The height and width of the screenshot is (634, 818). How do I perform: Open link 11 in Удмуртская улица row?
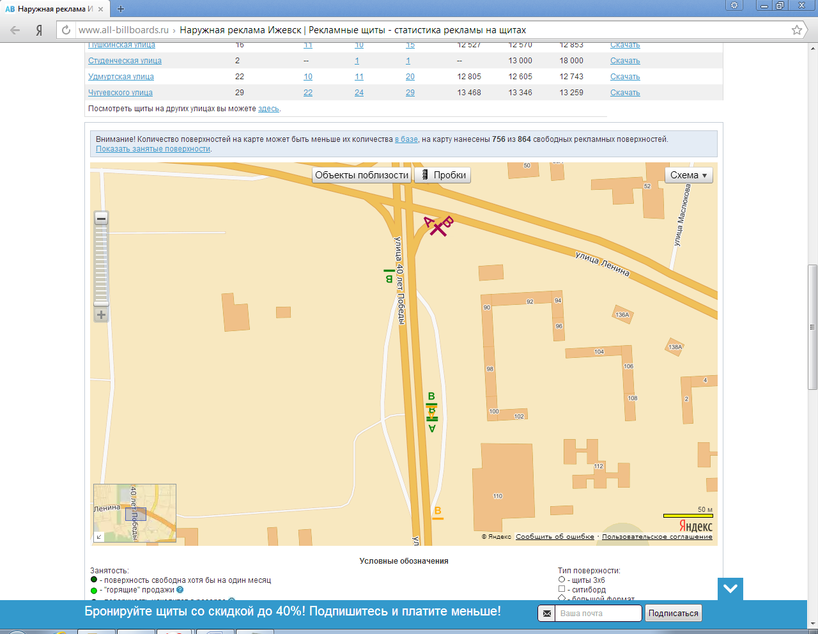coord(359,77)
